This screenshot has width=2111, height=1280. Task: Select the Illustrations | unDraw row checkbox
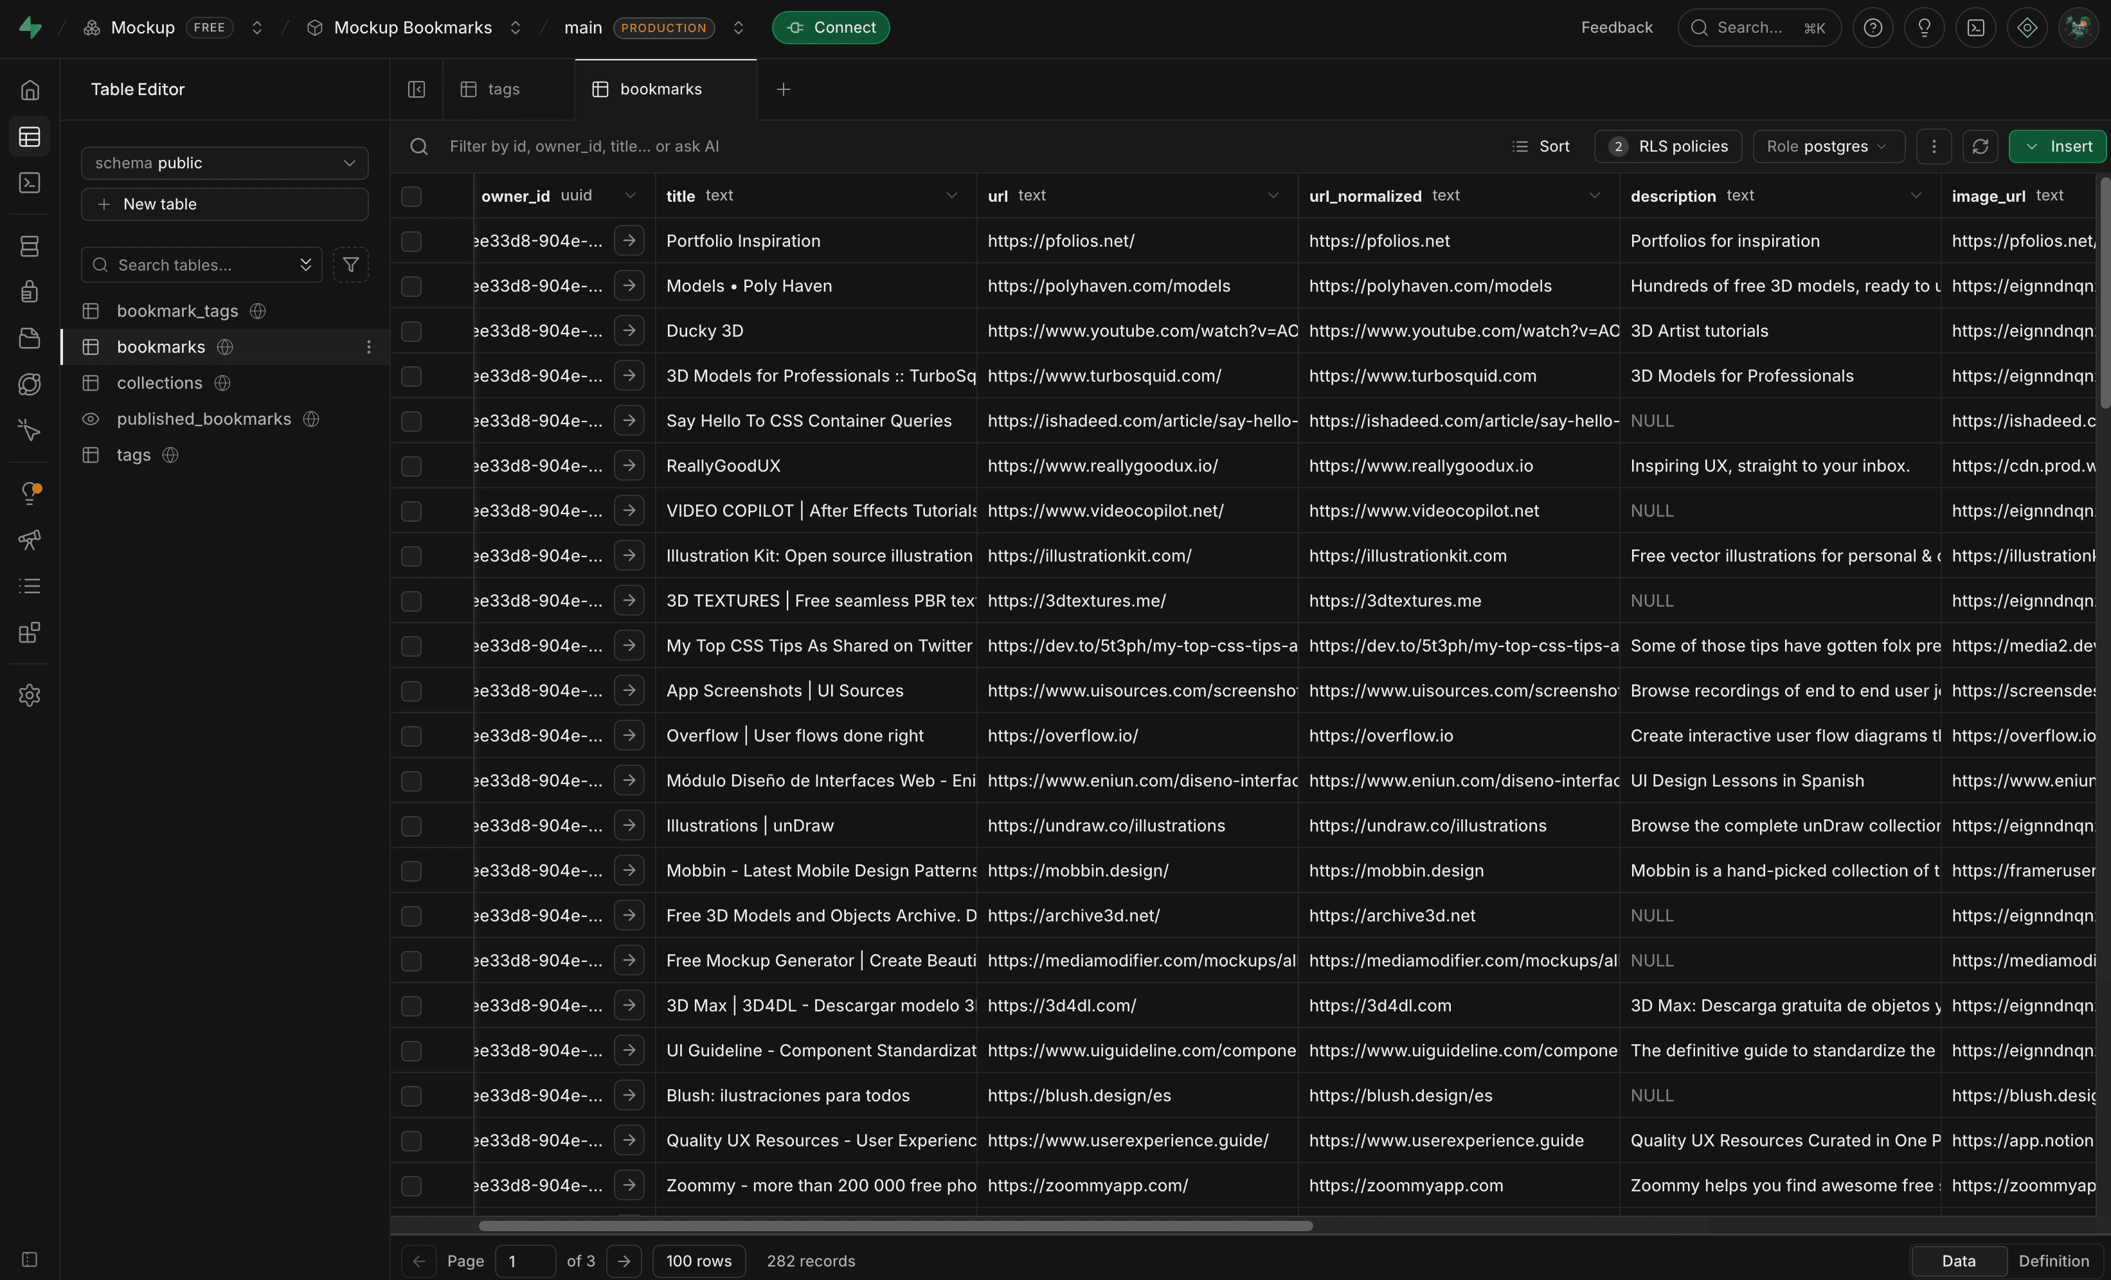coord(411,825)
